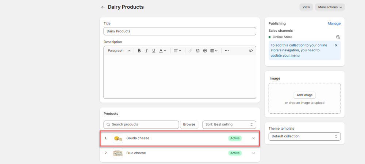Open more formatting options (three dots)
Screen dimensions: 365x164
point(227,51)
